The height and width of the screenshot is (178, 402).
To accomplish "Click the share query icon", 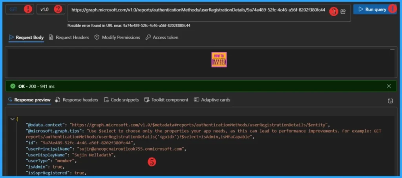I will pyautogui.click(x=343, y=11).
